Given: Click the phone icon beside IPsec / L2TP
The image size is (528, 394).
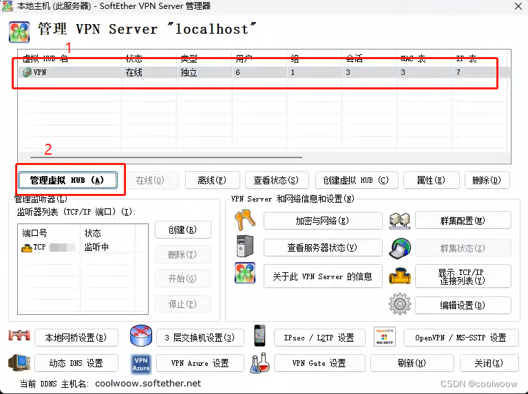Looking at the screenshot, I should coord(260,336).
